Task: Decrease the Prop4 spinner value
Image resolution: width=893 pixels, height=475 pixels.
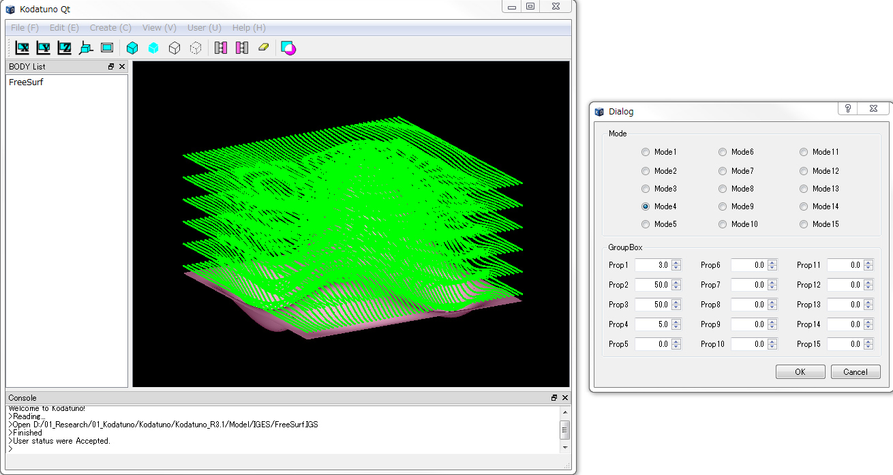Action: tap(676, 327)
